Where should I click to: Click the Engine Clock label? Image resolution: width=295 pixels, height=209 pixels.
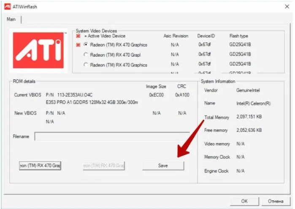coord(217,171)
